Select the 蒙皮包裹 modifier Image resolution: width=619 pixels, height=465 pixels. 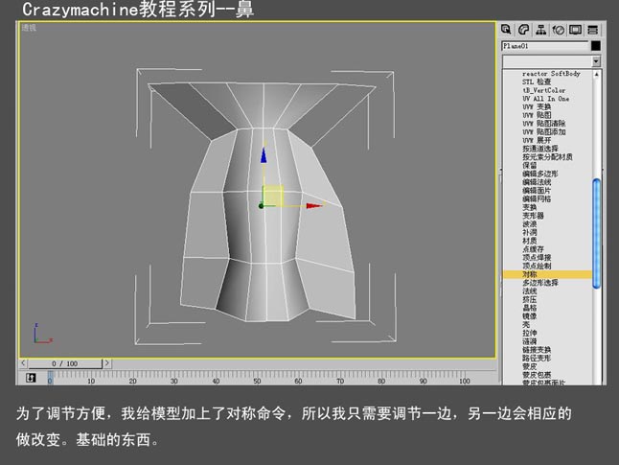click(537, 375)
